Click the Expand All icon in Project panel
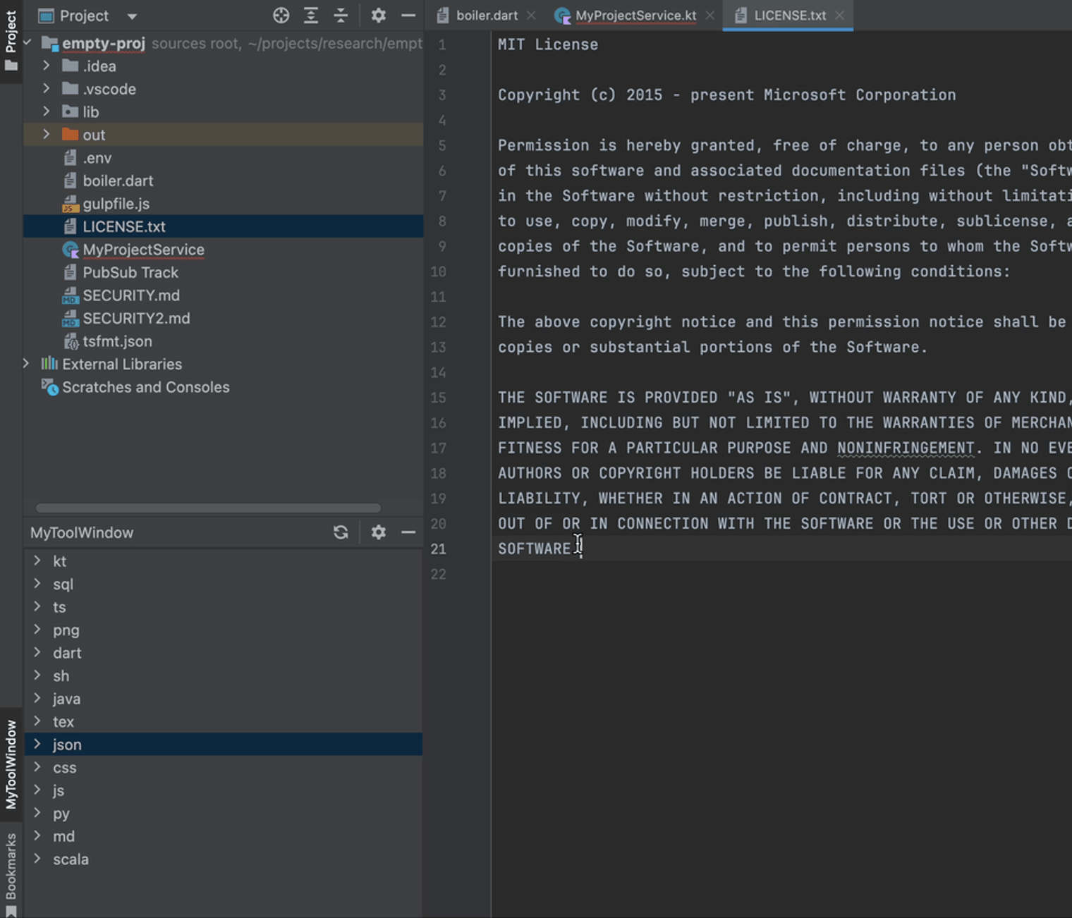Screen dimensions: 1072x918 click(x=311, y=16)
